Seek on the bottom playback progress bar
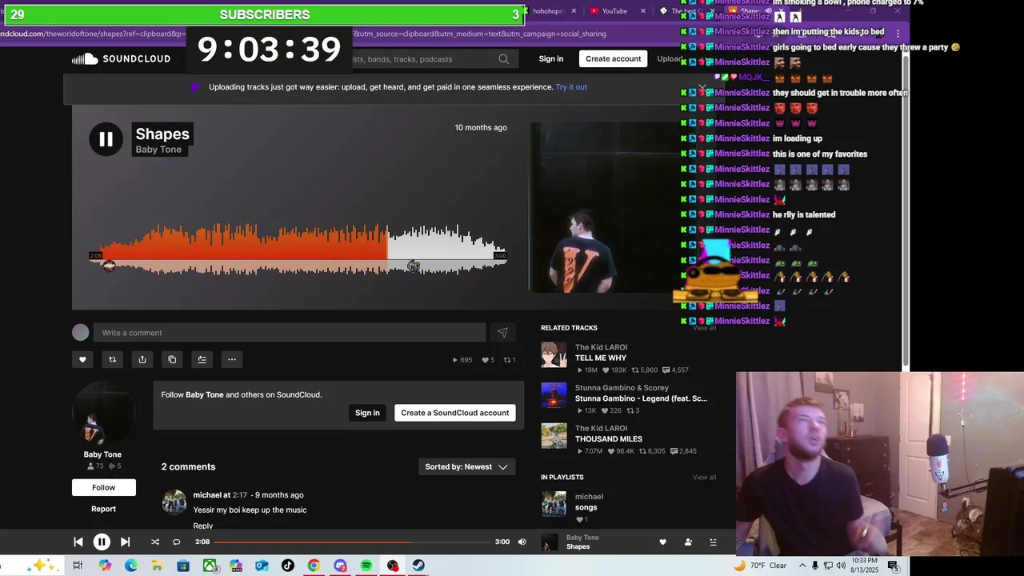 pos(352,542)
